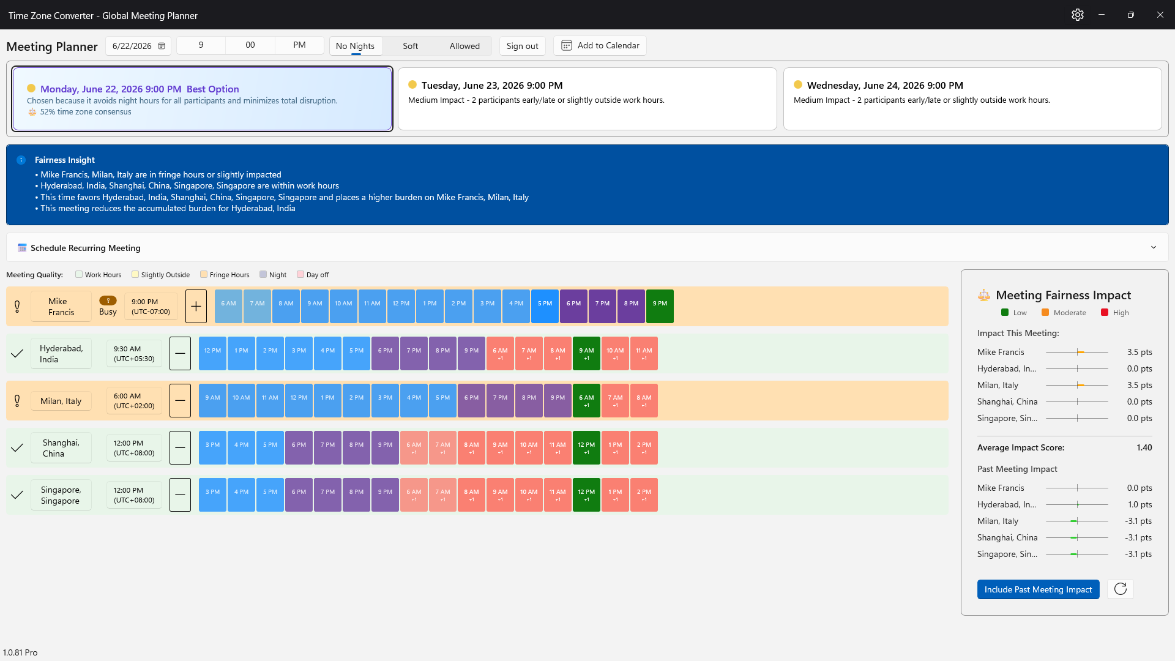Click the refresh icon in fairness panel

click(x=1121, y=589)
